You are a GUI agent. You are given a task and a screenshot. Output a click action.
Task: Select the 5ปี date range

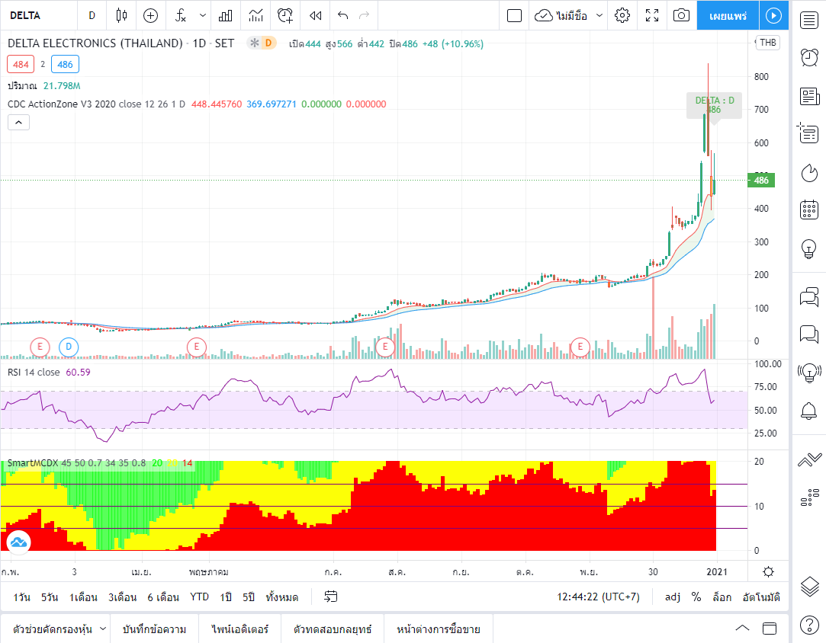click(x=249, y=597)
